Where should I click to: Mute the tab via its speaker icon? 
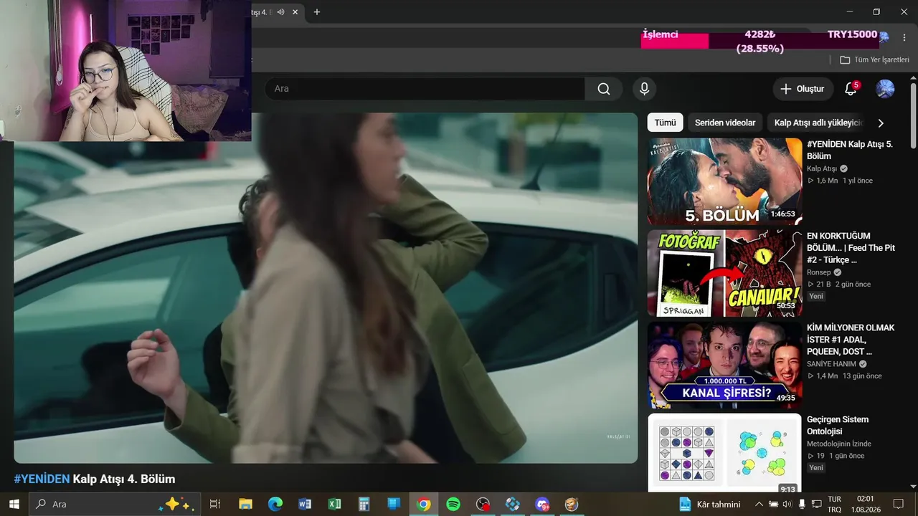point(280,12)
